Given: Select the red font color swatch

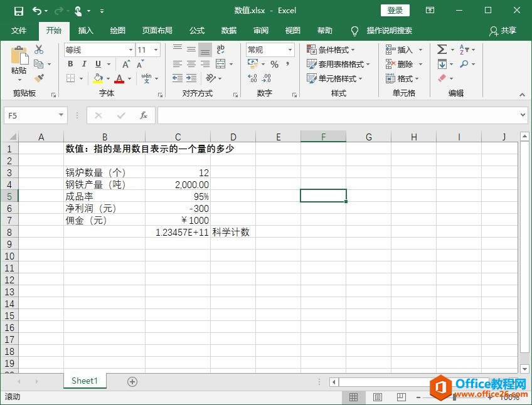Looking at the screenshot, I should point(119,78).
